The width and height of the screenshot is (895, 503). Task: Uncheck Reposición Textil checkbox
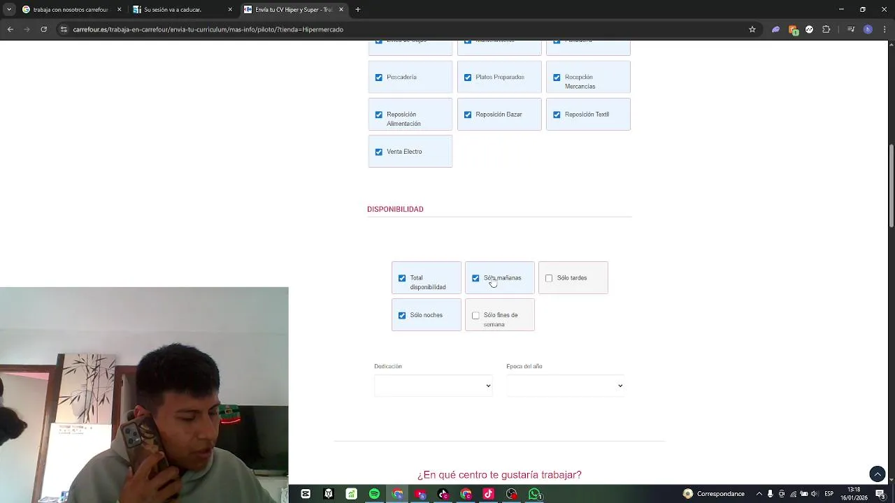(x=557, y=115)
